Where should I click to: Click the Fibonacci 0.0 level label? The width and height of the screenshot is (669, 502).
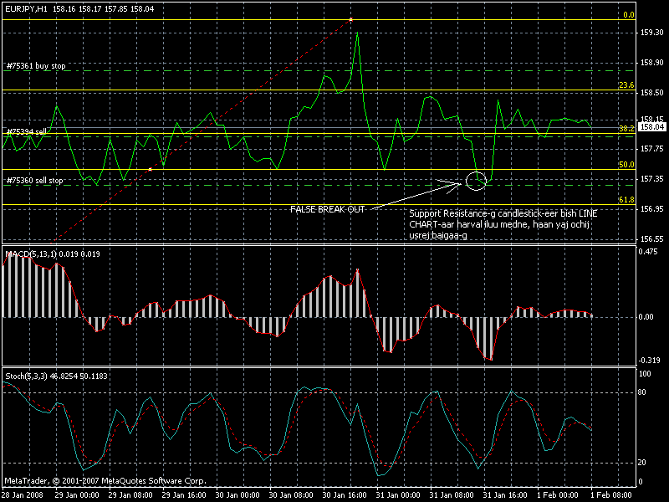[x=629, y=15]
